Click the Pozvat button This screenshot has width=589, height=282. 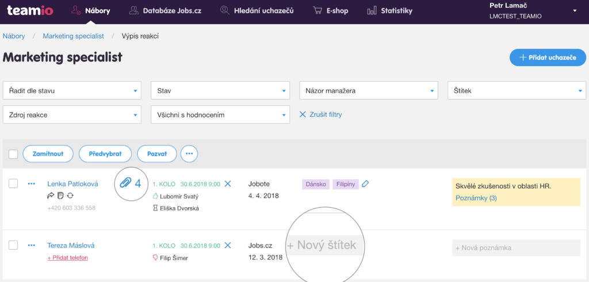pos(157,154)
